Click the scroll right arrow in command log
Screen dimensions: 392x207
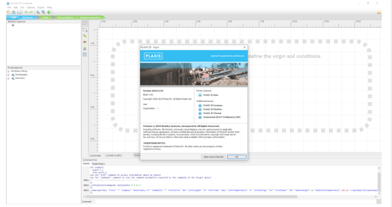pyautogui.click(x=376, y=197)
